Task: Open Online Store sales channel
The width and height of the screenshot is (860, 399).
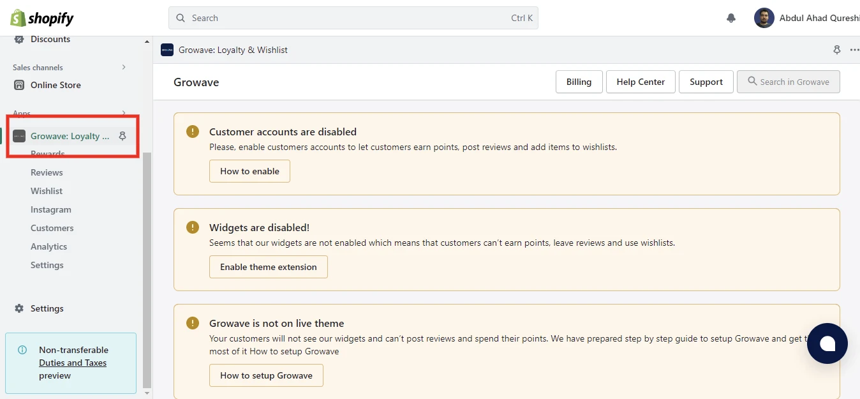Action: click(x=56, y=85)
